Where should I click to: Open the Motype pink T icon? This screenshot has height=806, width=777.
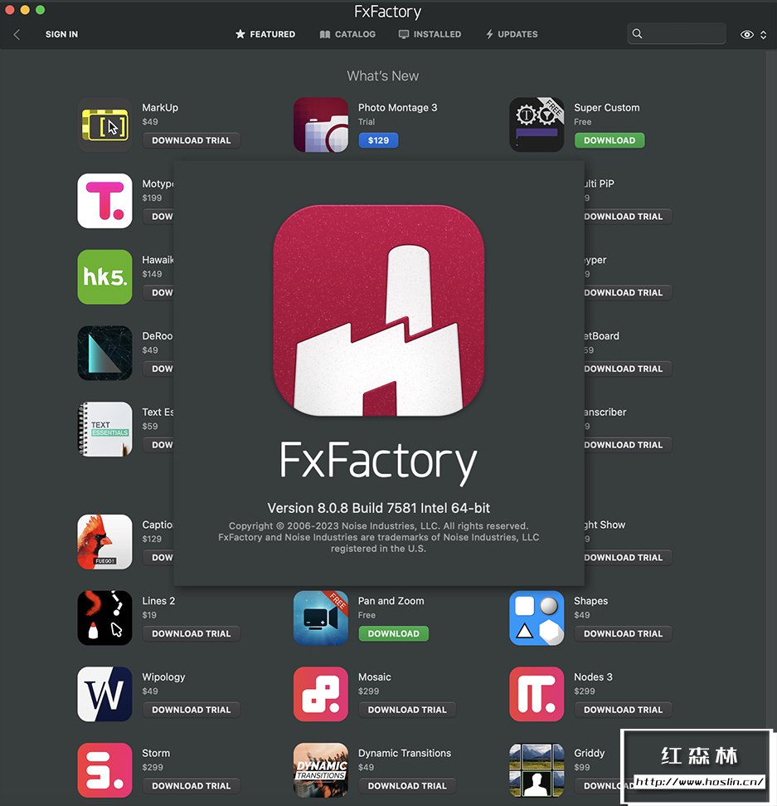point(104,201)
